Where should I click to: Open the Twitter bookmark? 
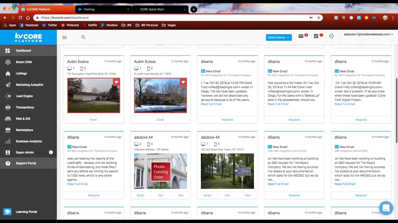[50, 25]
